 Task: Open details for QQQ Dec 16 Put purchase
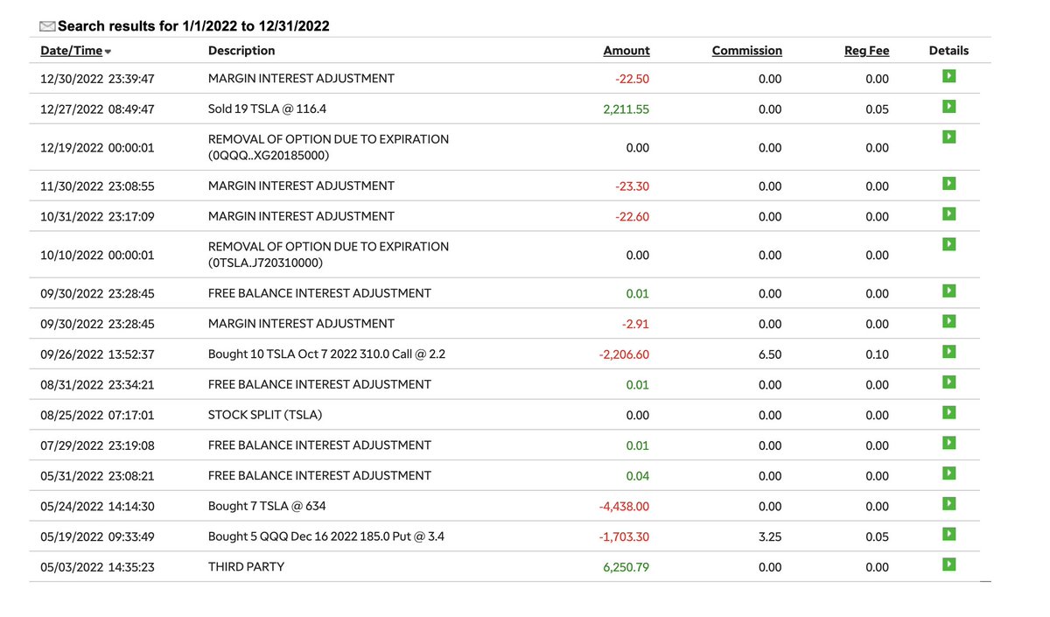click(x=949, y=534)
